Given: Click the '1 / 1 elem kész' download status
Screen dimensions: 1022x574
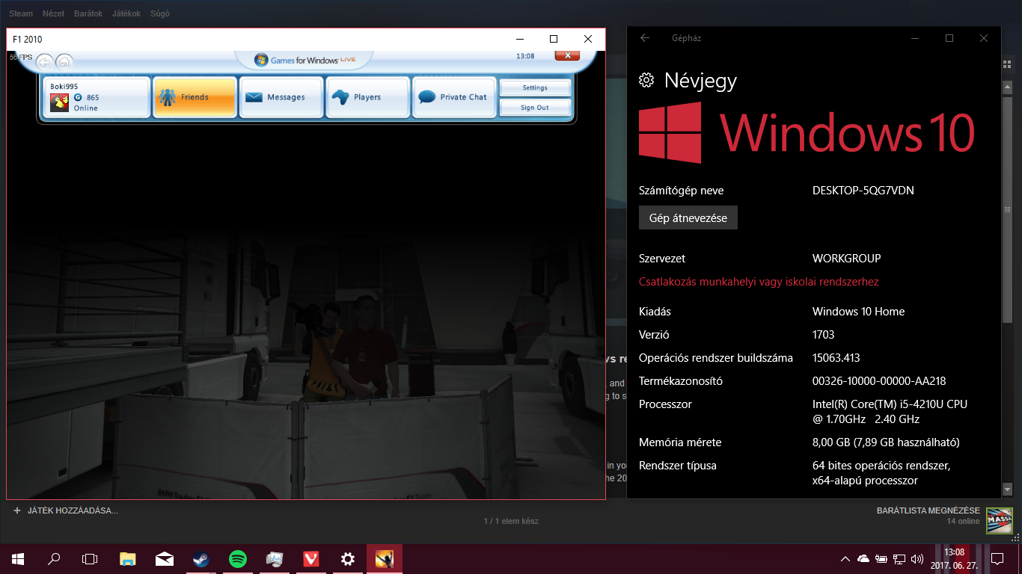Looking at the screenshot, I should pos(511,521).
